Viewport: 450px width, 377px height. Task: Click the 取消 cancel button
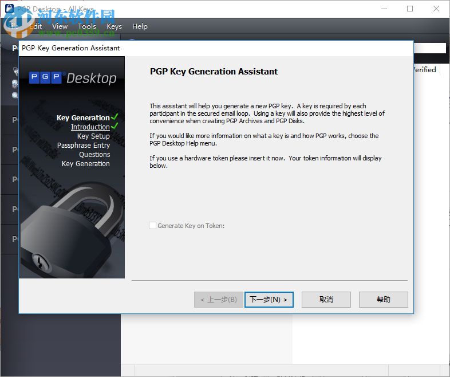pyautogui.click(x=326, y=300)
